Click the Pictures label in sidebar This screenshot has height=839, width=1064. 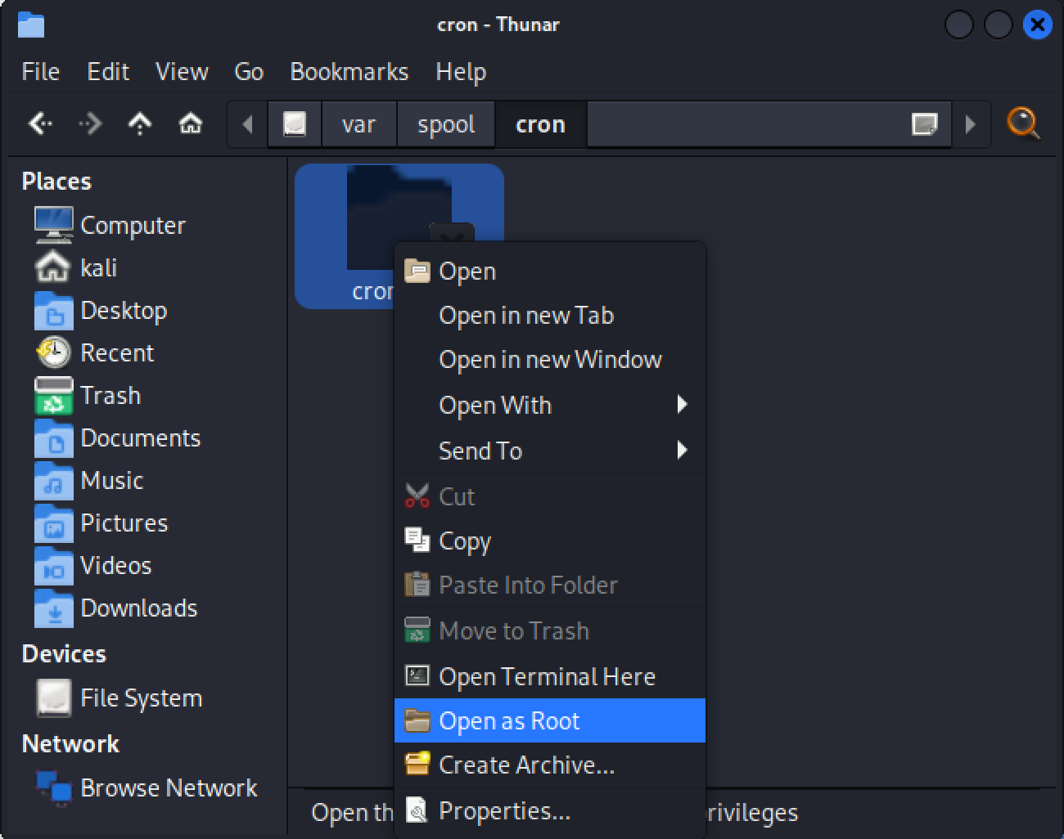point(124,523)
